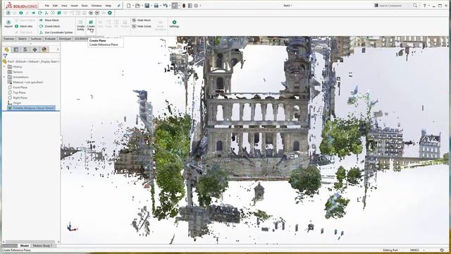Open the Insert menu

74,6
